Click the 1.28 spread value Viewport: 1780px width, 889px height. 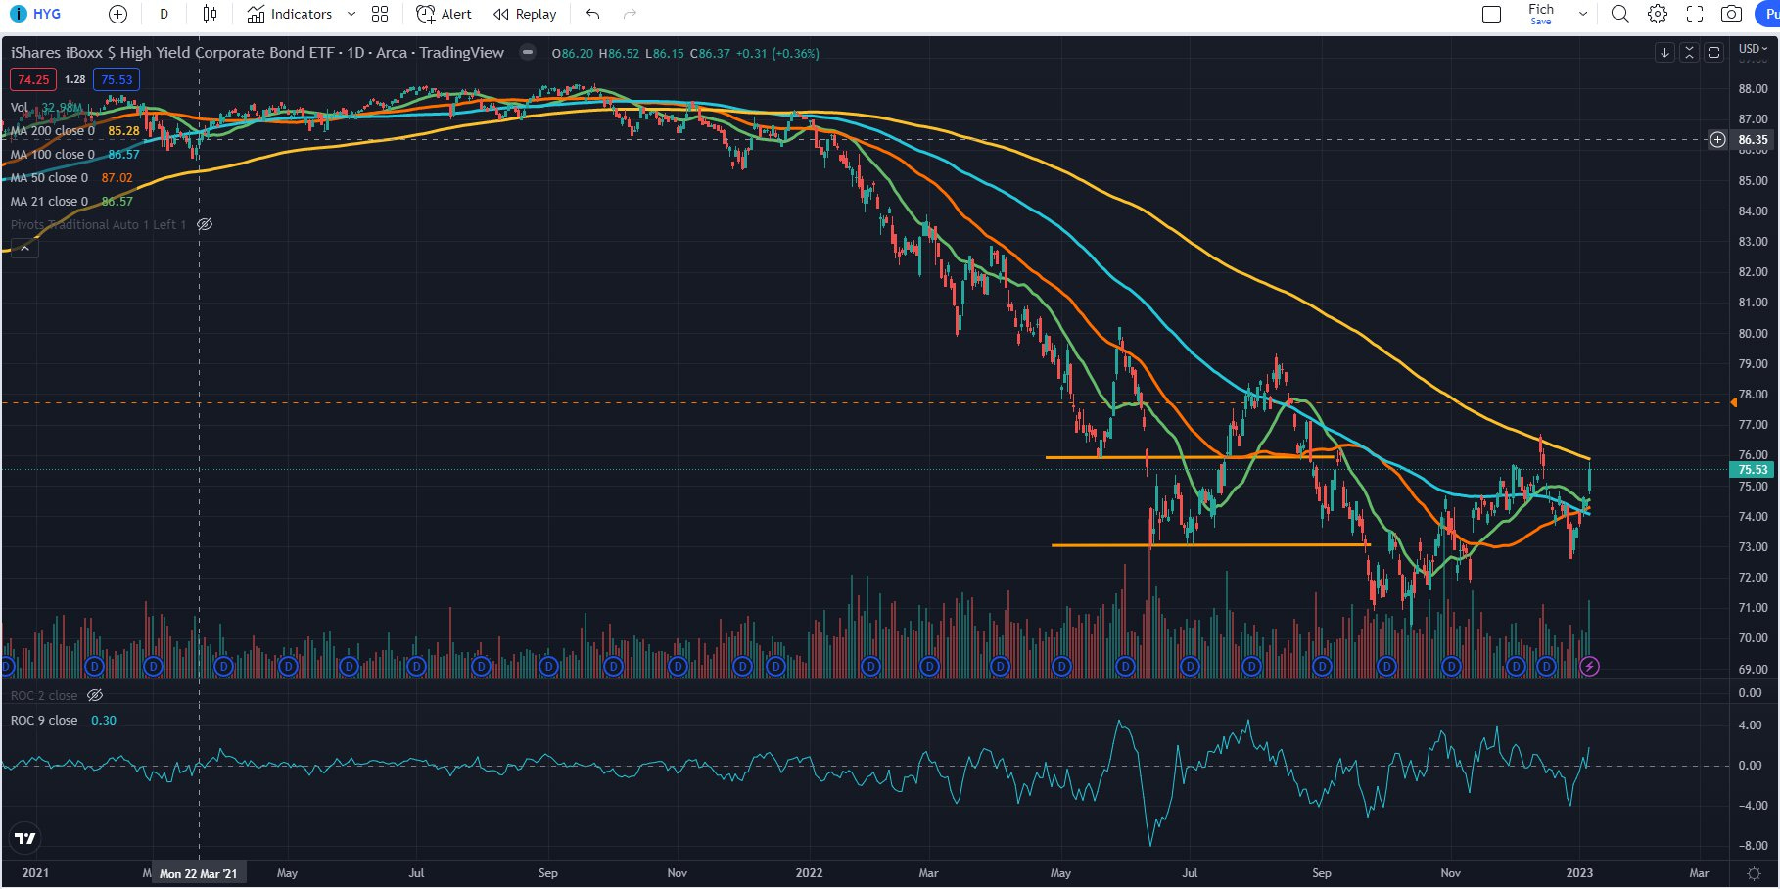pyautogui.click(x=75, y=79)
